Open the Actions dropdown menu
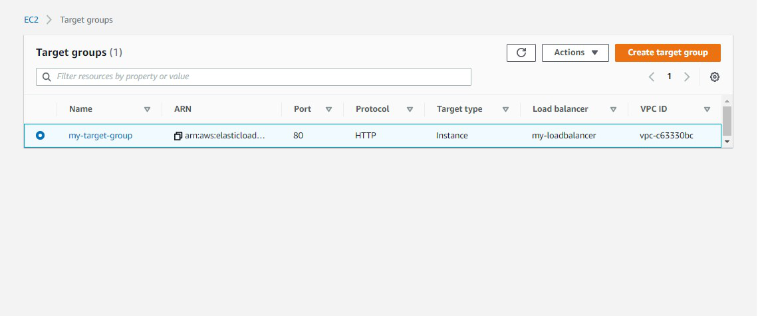Viewport: 764px width, 316px height. [575, 53]
